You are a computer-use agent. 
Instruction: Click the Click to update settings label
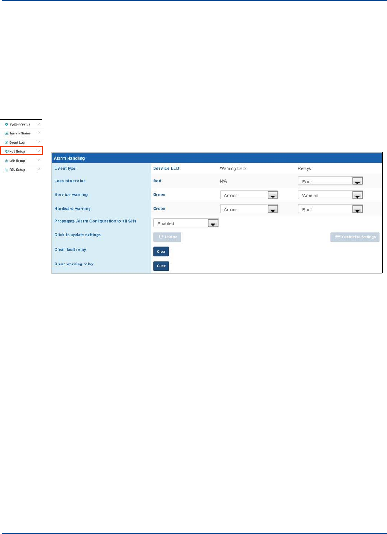click(x=77, y=235)
